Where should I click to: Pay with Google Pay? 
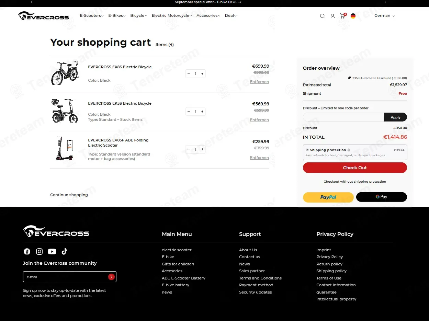click(381, 197)
